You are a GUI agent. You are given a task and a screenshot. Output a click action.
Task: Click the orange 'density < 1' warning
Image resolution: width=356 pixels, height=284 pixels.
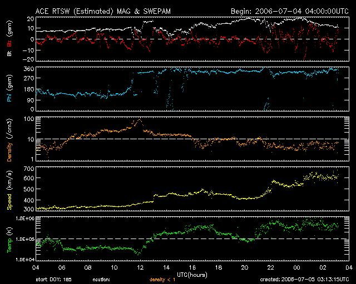(x=162, y=280)
